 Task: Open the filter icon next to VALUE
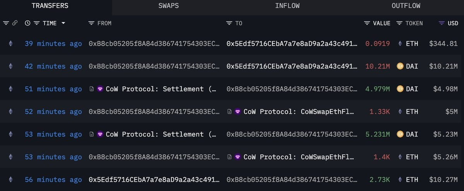tap(367, 23)
